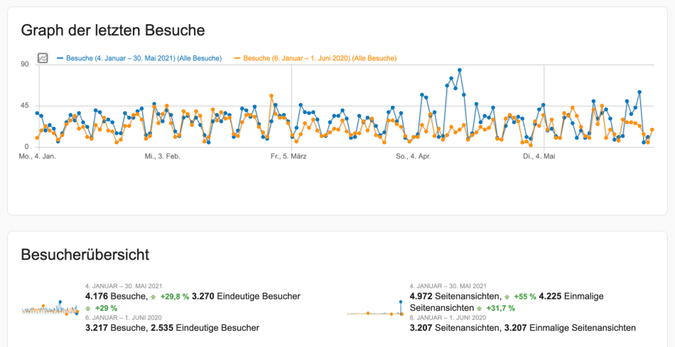Click the '3.270 Eindeutige Besucher' metric

[x=246, y=296]
